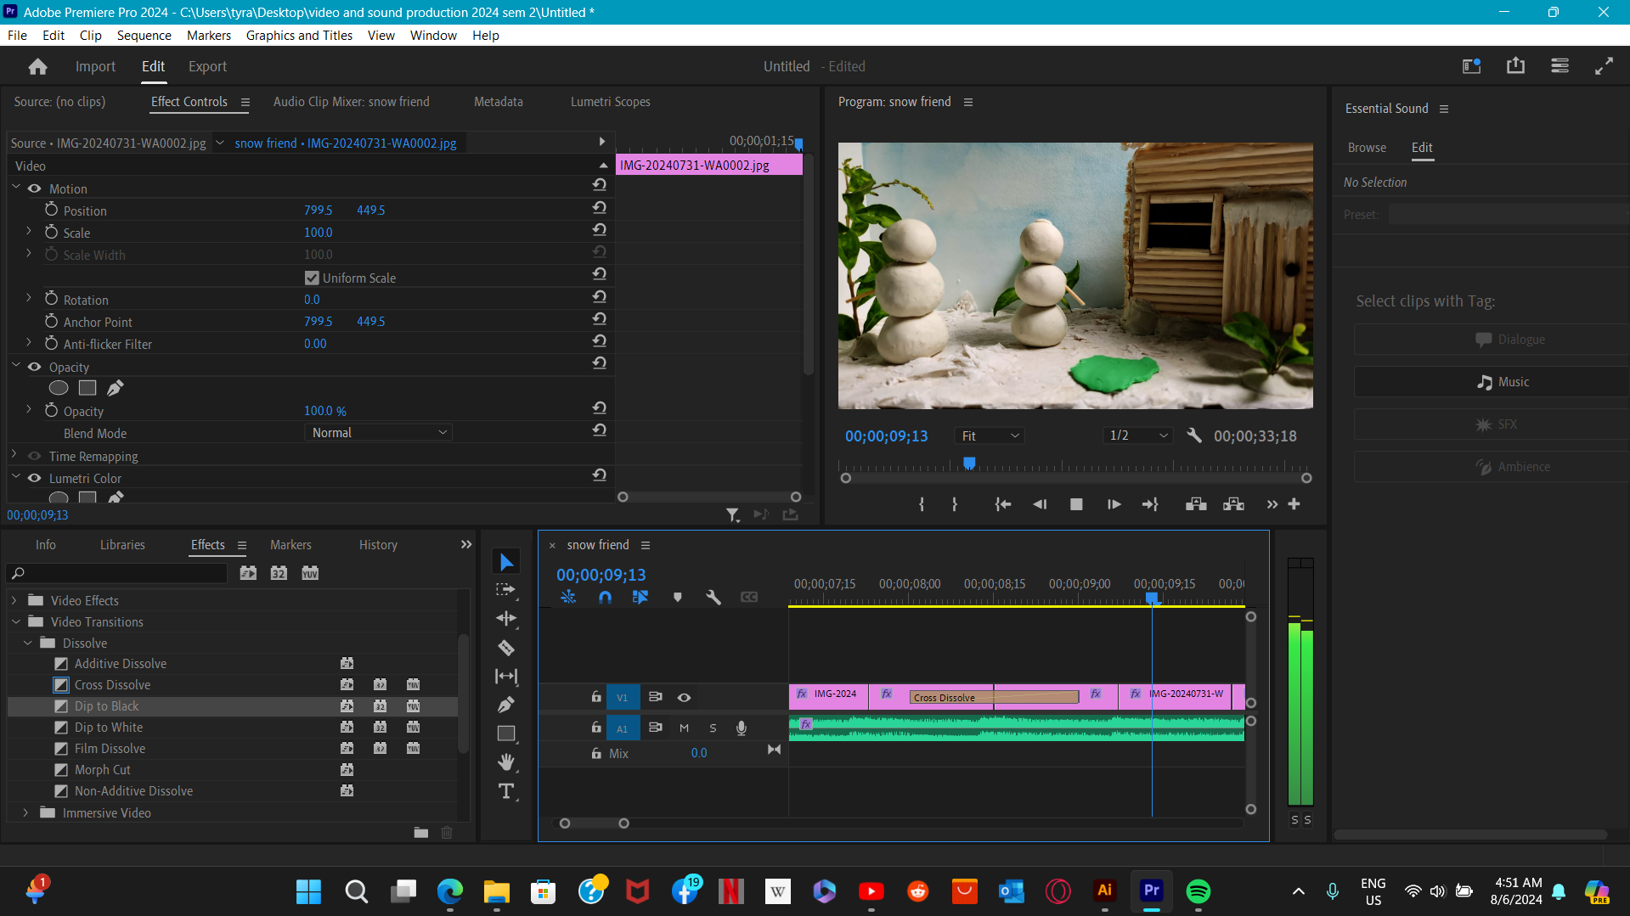The image size is (1630, 916).
Task: Mute track A1 with M button
Action: coord(684,728)
